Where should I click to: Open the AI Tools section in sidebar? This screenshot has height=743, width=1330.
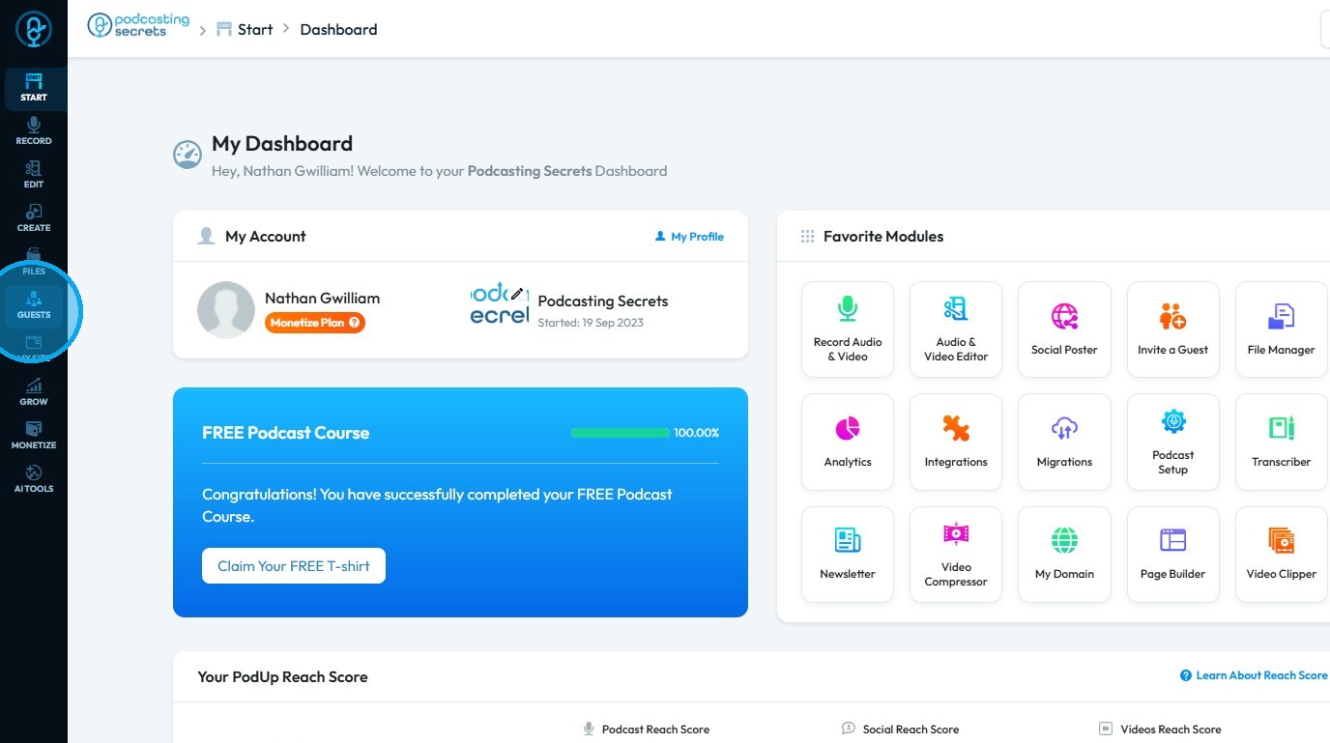(x=34, y=480)
